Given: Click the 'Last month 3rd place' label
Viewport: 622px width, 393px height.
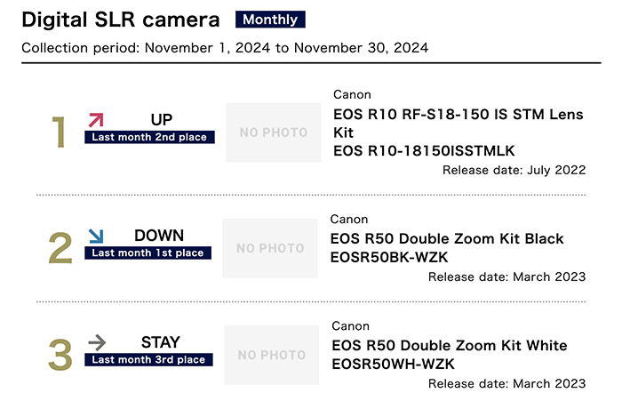Looking at the screenshot, I should click(x=148, y=359).
